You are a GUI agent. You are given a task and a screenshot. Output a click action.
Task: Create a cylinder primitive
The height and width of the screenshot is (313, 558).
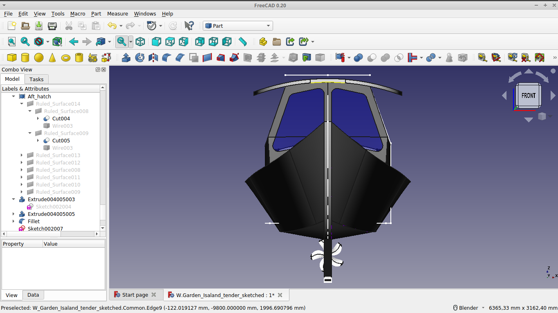tap(25, 58)
